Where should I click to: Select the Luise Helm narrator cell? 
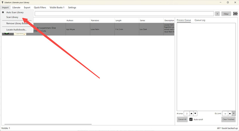point(102,29)
